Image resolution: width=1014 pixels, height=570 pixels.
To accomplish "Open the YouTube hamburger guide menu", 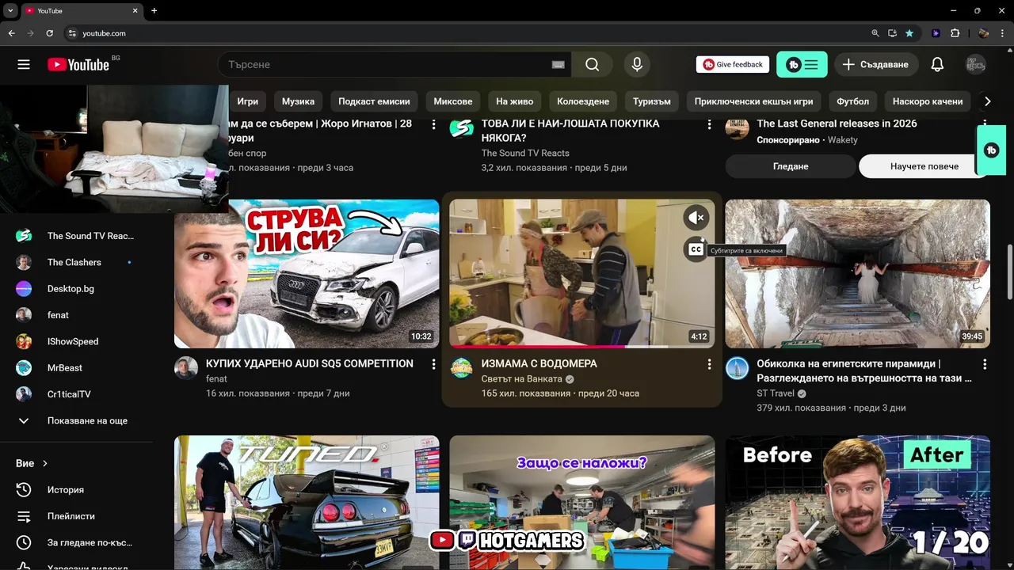I will click(24, 64).
